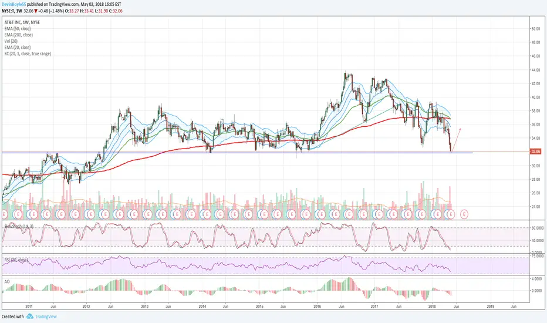Click the H:33.41 high price value
The height and width of the screenshot is (323, 547).
tap(87, 11)
